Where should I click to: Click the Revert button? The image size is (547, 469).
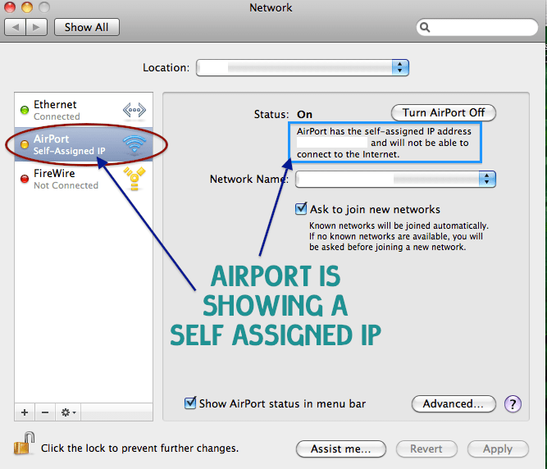click(426, 449)
